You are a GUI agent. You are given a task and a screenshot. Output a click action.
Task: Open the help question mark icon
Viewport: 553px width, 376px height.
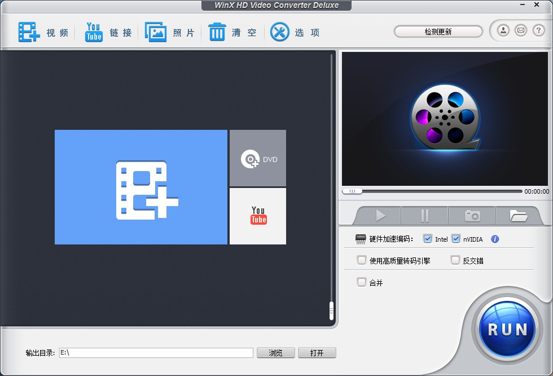coord(537,30)
